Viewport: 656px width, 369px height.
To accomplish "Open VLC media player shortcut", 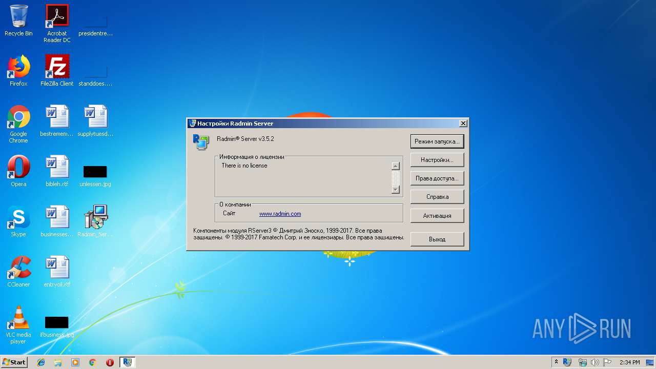I will (x=18, y=325).
